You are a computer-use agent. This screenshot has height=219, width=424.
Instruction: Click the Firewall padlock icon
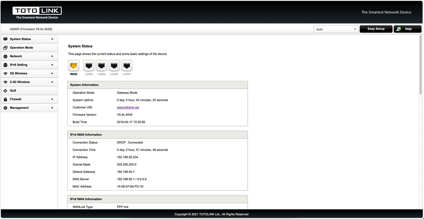pyautogui.click(x=6, y=99)
